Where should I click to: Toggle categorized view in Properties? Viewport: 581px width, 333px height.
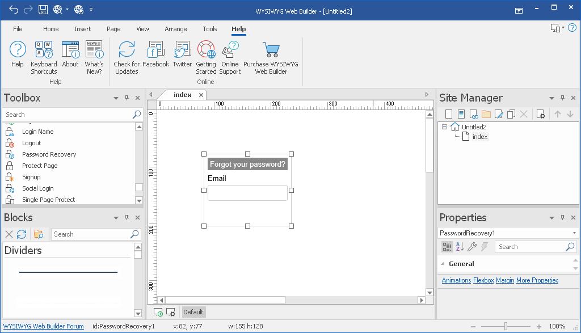tap(447, 247)
